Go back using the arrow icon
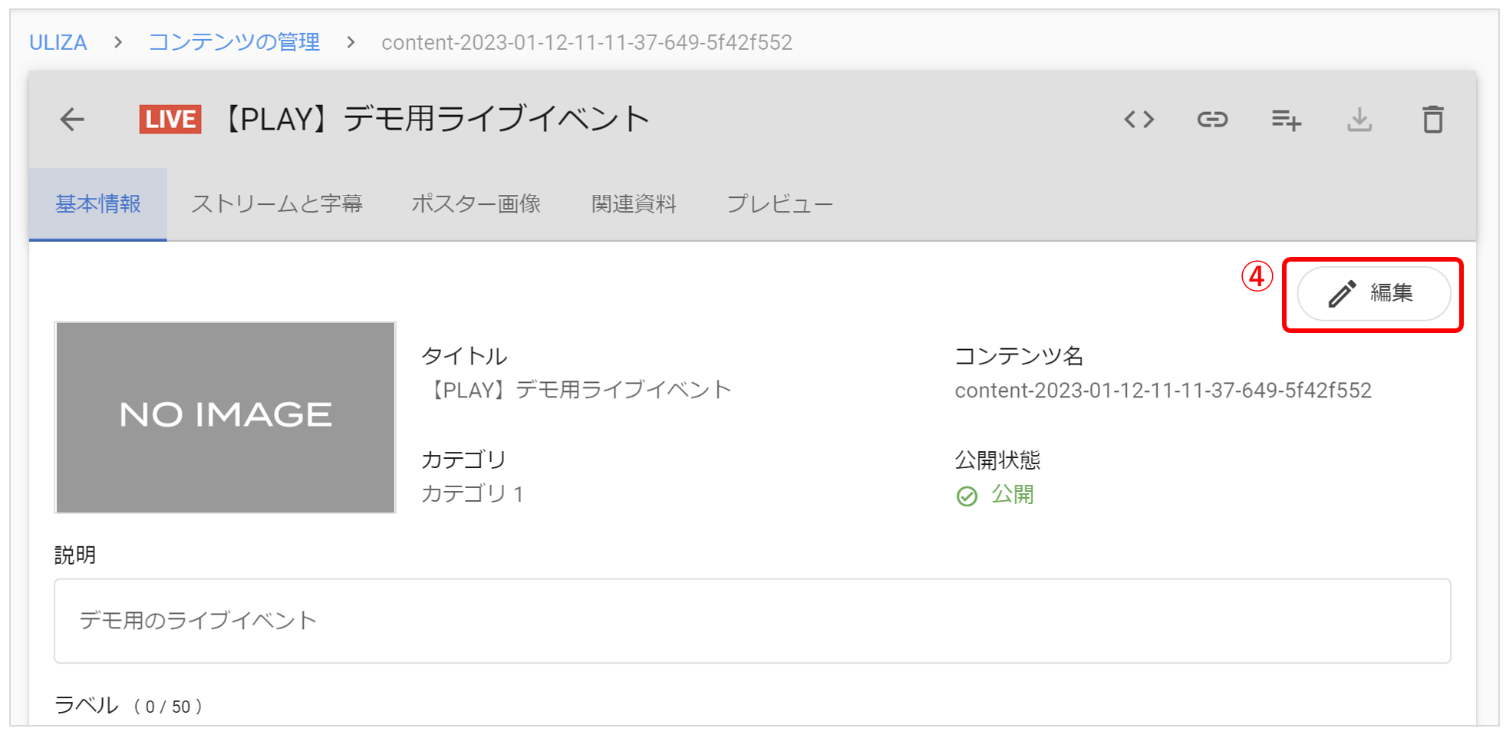 tap(71, 120)
